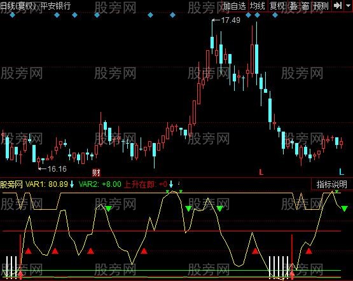The image size is (353, 281).
Task: Click the 16.16 low price label
Action: pyautogui.click(x=57, y=168)
